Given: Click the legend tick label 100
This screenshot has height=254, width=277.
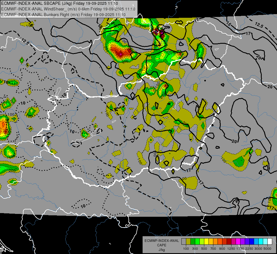Looking at the screenshot, I should [186, 249].
